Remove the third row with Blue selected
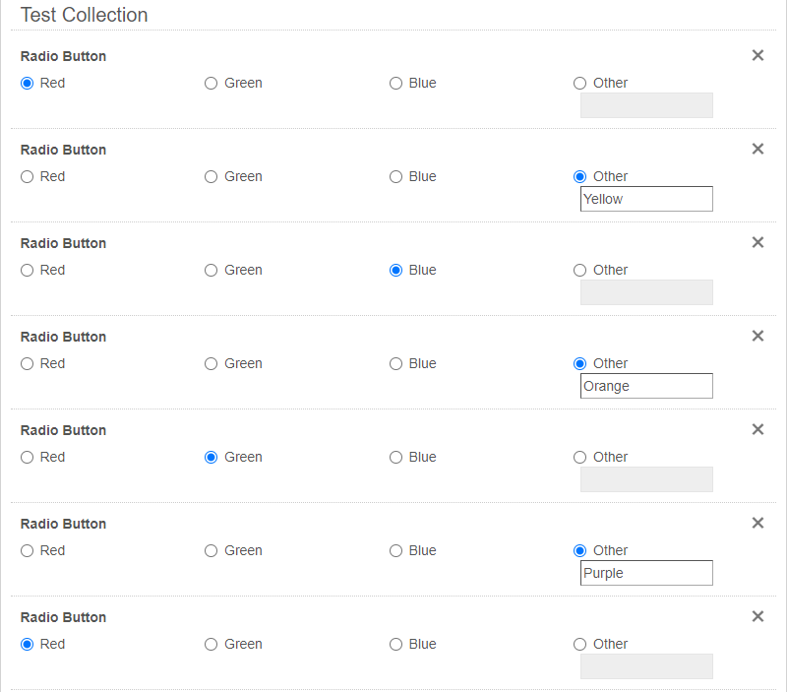This screenshot has height=692, width=787. [757, 242]
